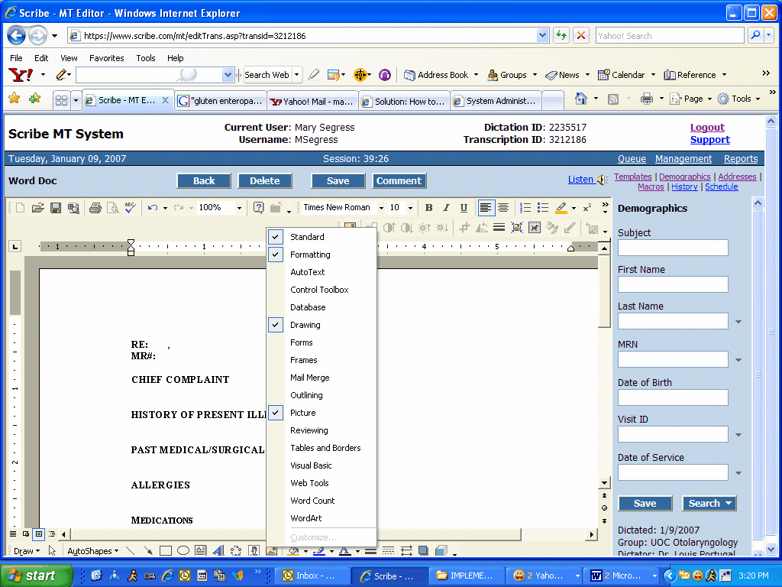Insert a numbered list

[525, 208]
